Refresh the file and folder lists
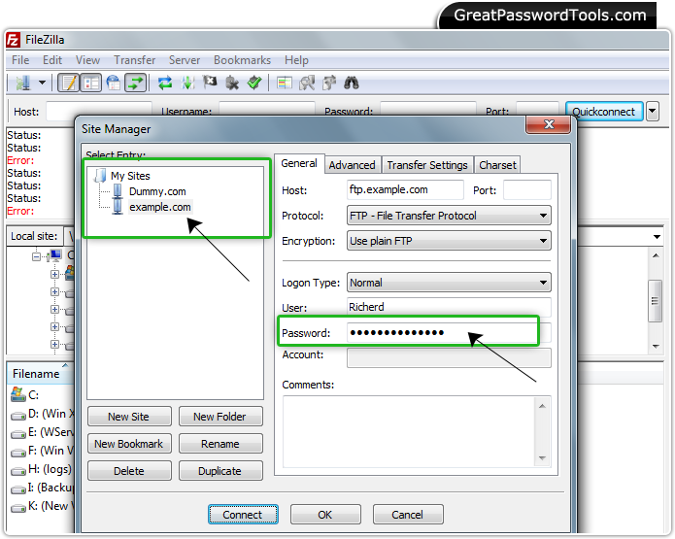The image size is (675, 539). coord(165,83)
